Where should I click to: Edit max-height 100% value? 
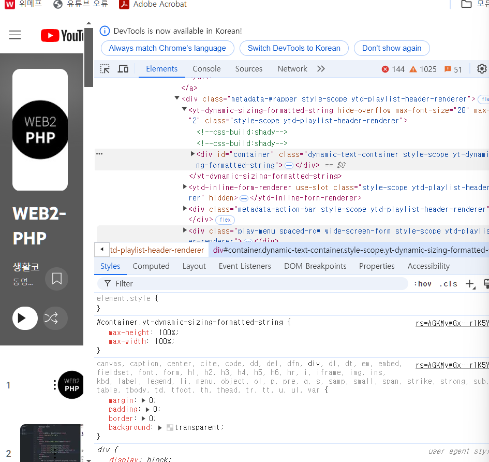click(168, 333)
